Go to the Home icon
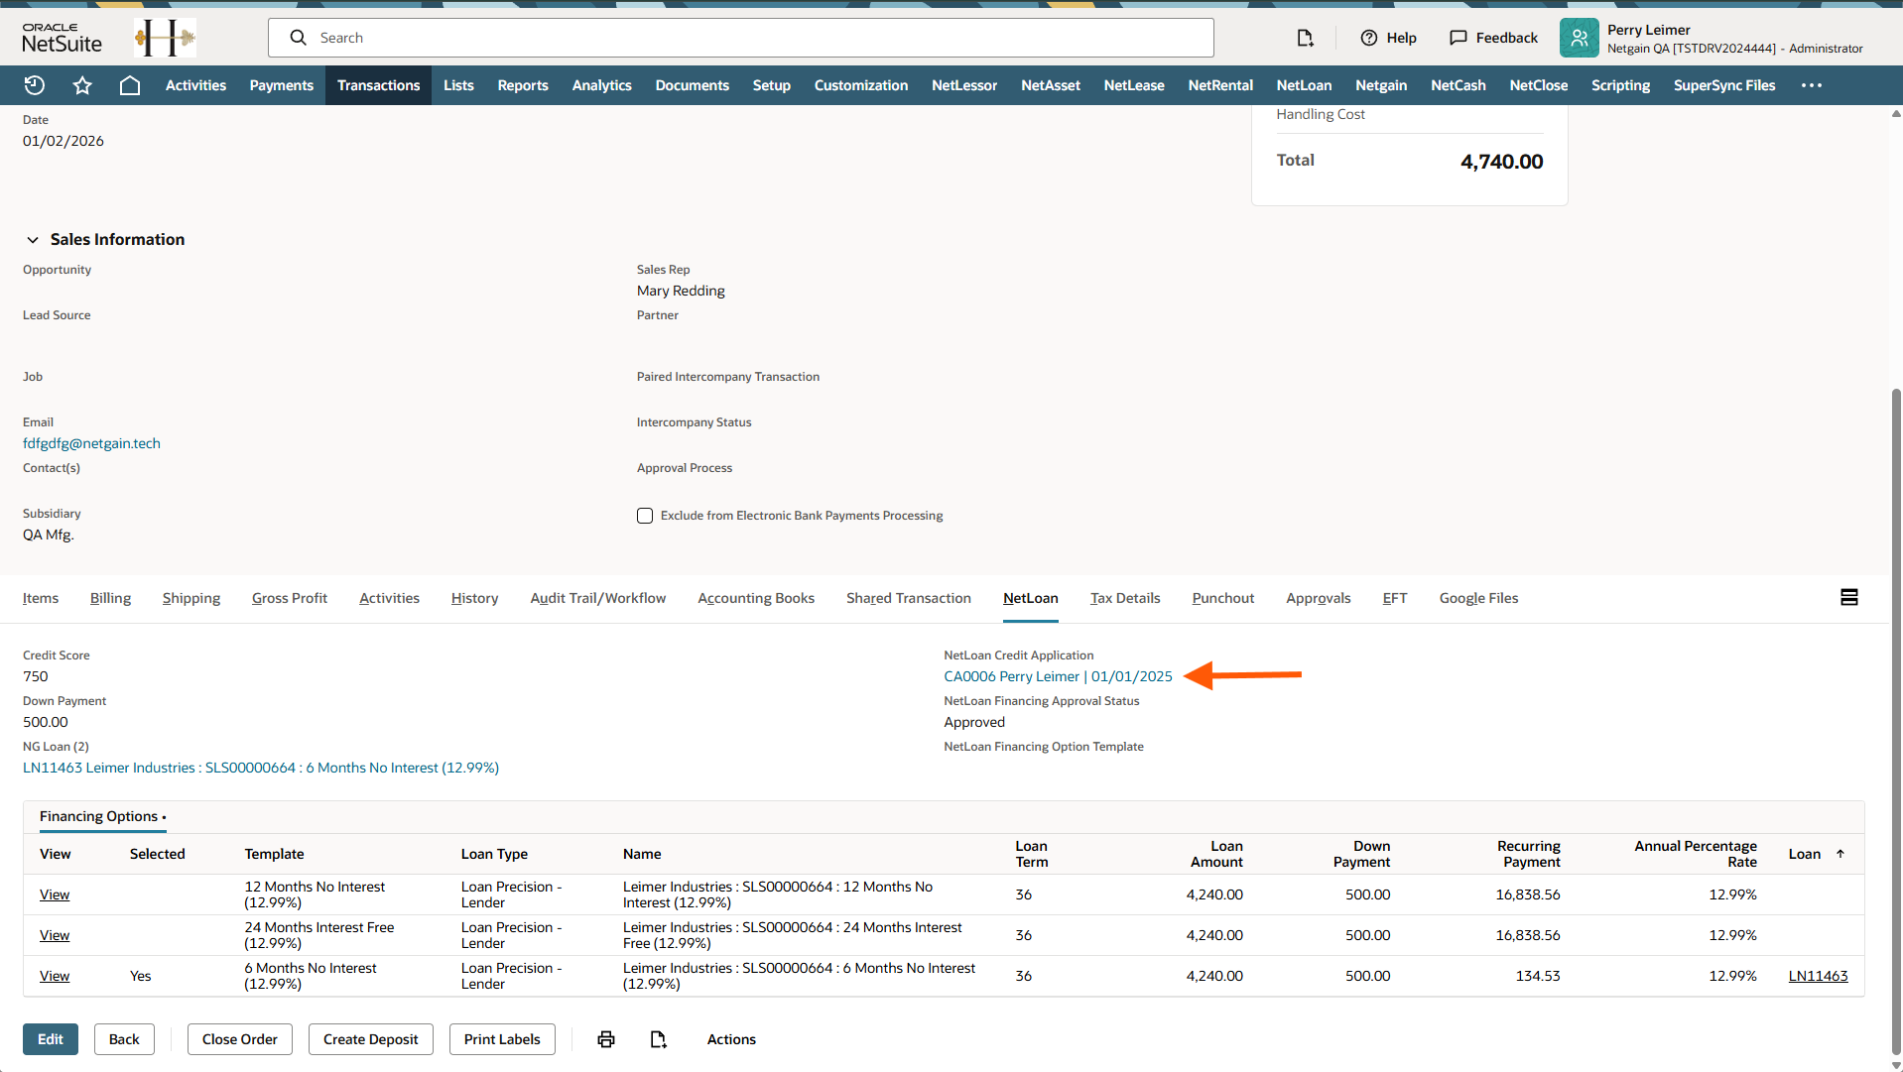This screenshot has height=1072, width=1903. [x=130, y=85]
